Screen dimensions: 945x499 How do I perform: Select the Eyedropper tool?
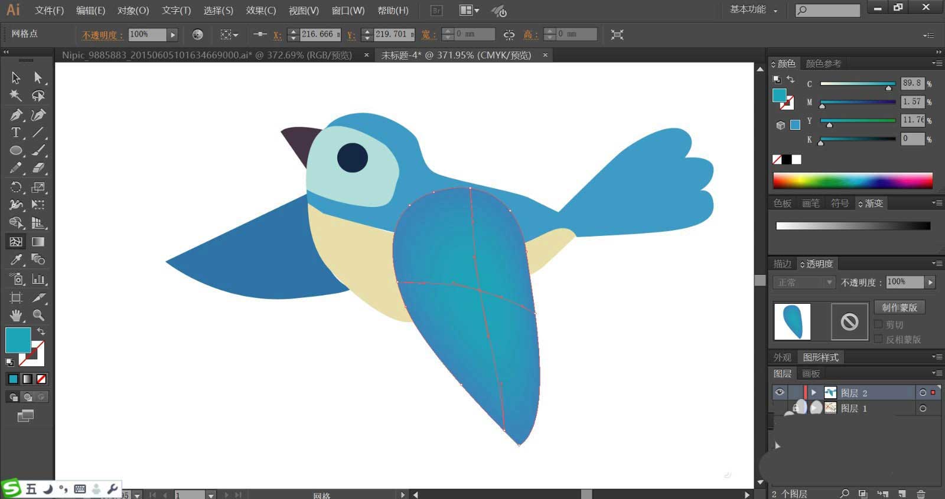[x=16, y=260]
